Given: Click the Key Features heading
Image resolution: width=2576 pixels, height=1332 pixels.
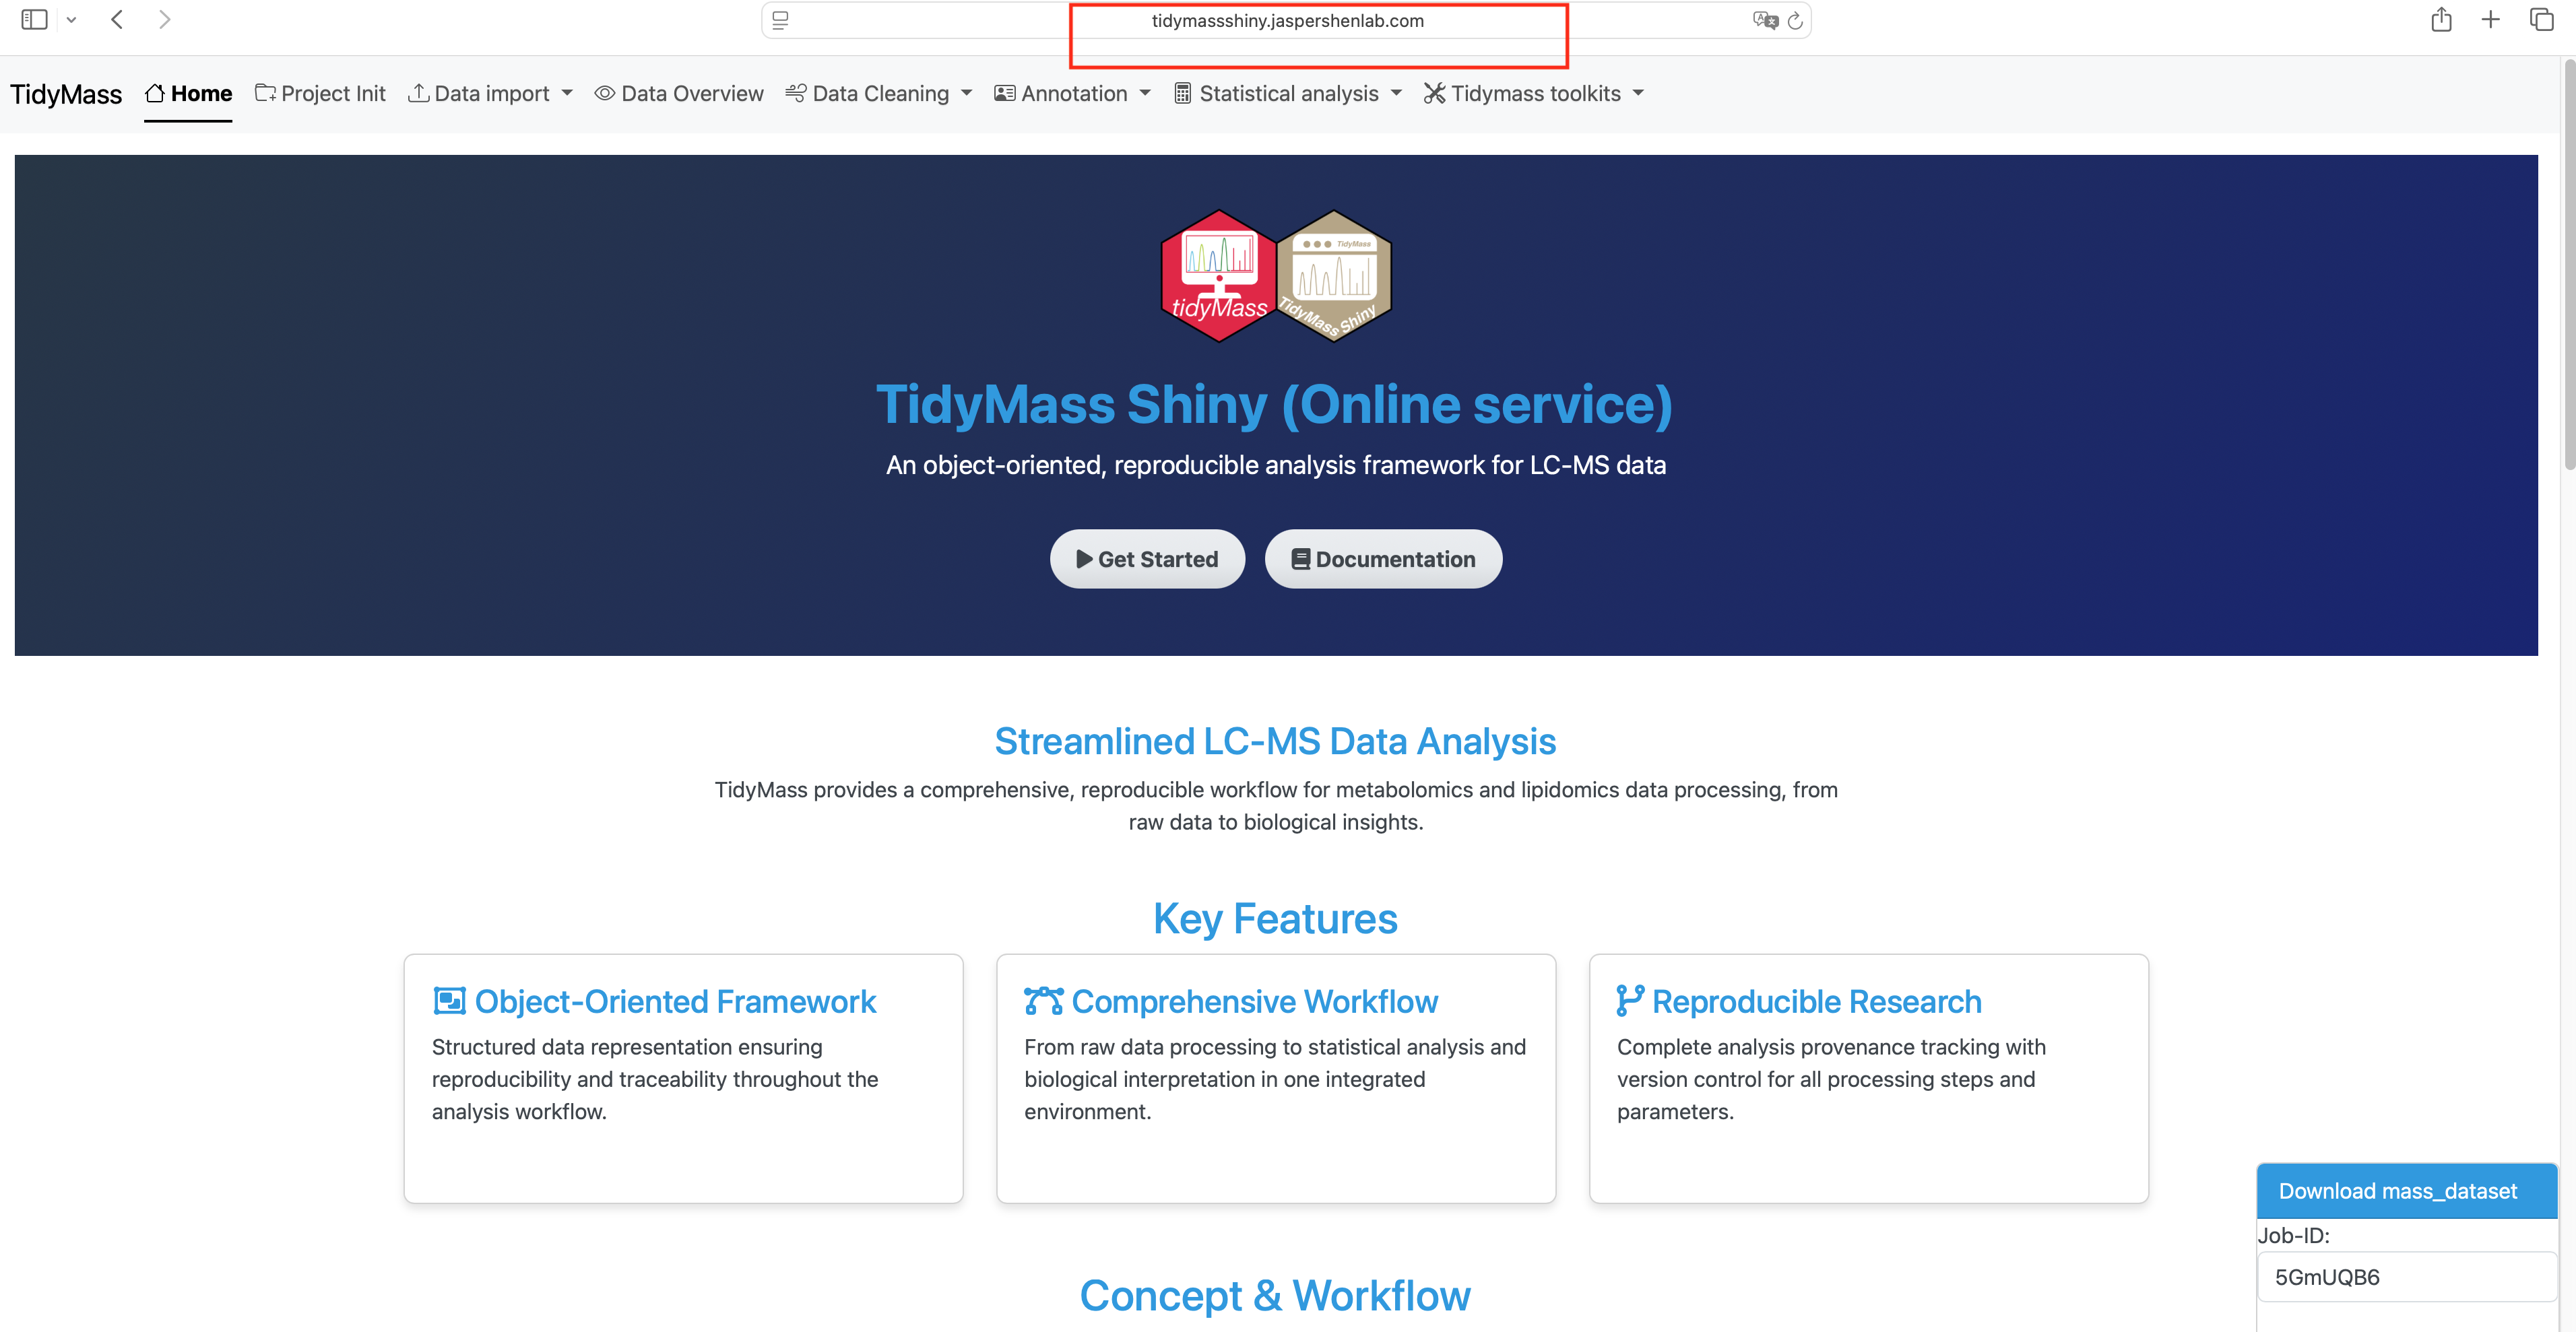Looking at the screenshot, I should (1275, 919).
